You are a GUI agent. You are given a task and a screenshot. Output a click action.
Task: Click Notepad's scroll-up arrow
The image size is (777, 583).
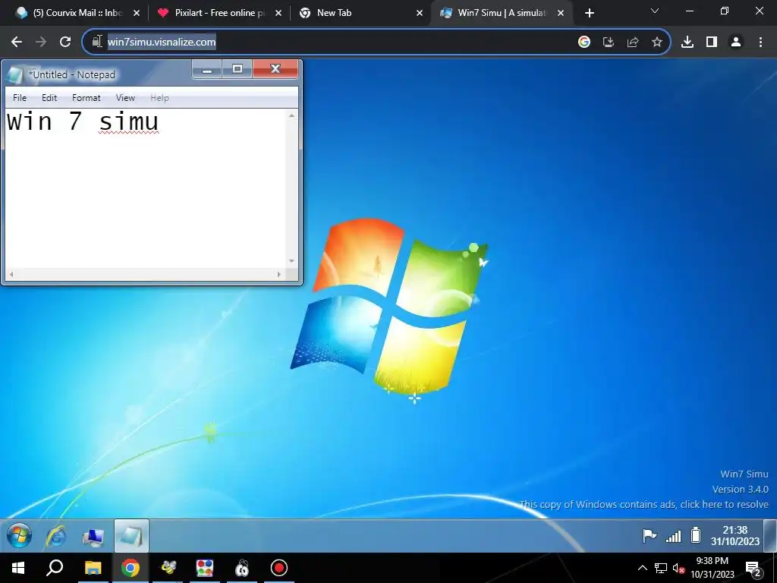[292, 115]
